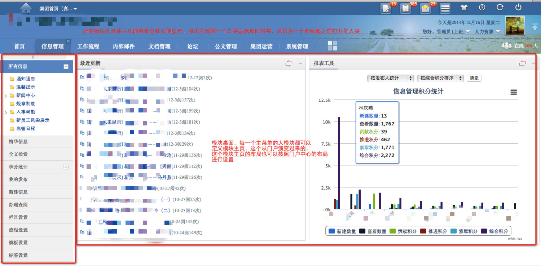Click the refresh icon in top bar
Image resolution: width=541 pixels, height=266 pixels.
[500, 8]
